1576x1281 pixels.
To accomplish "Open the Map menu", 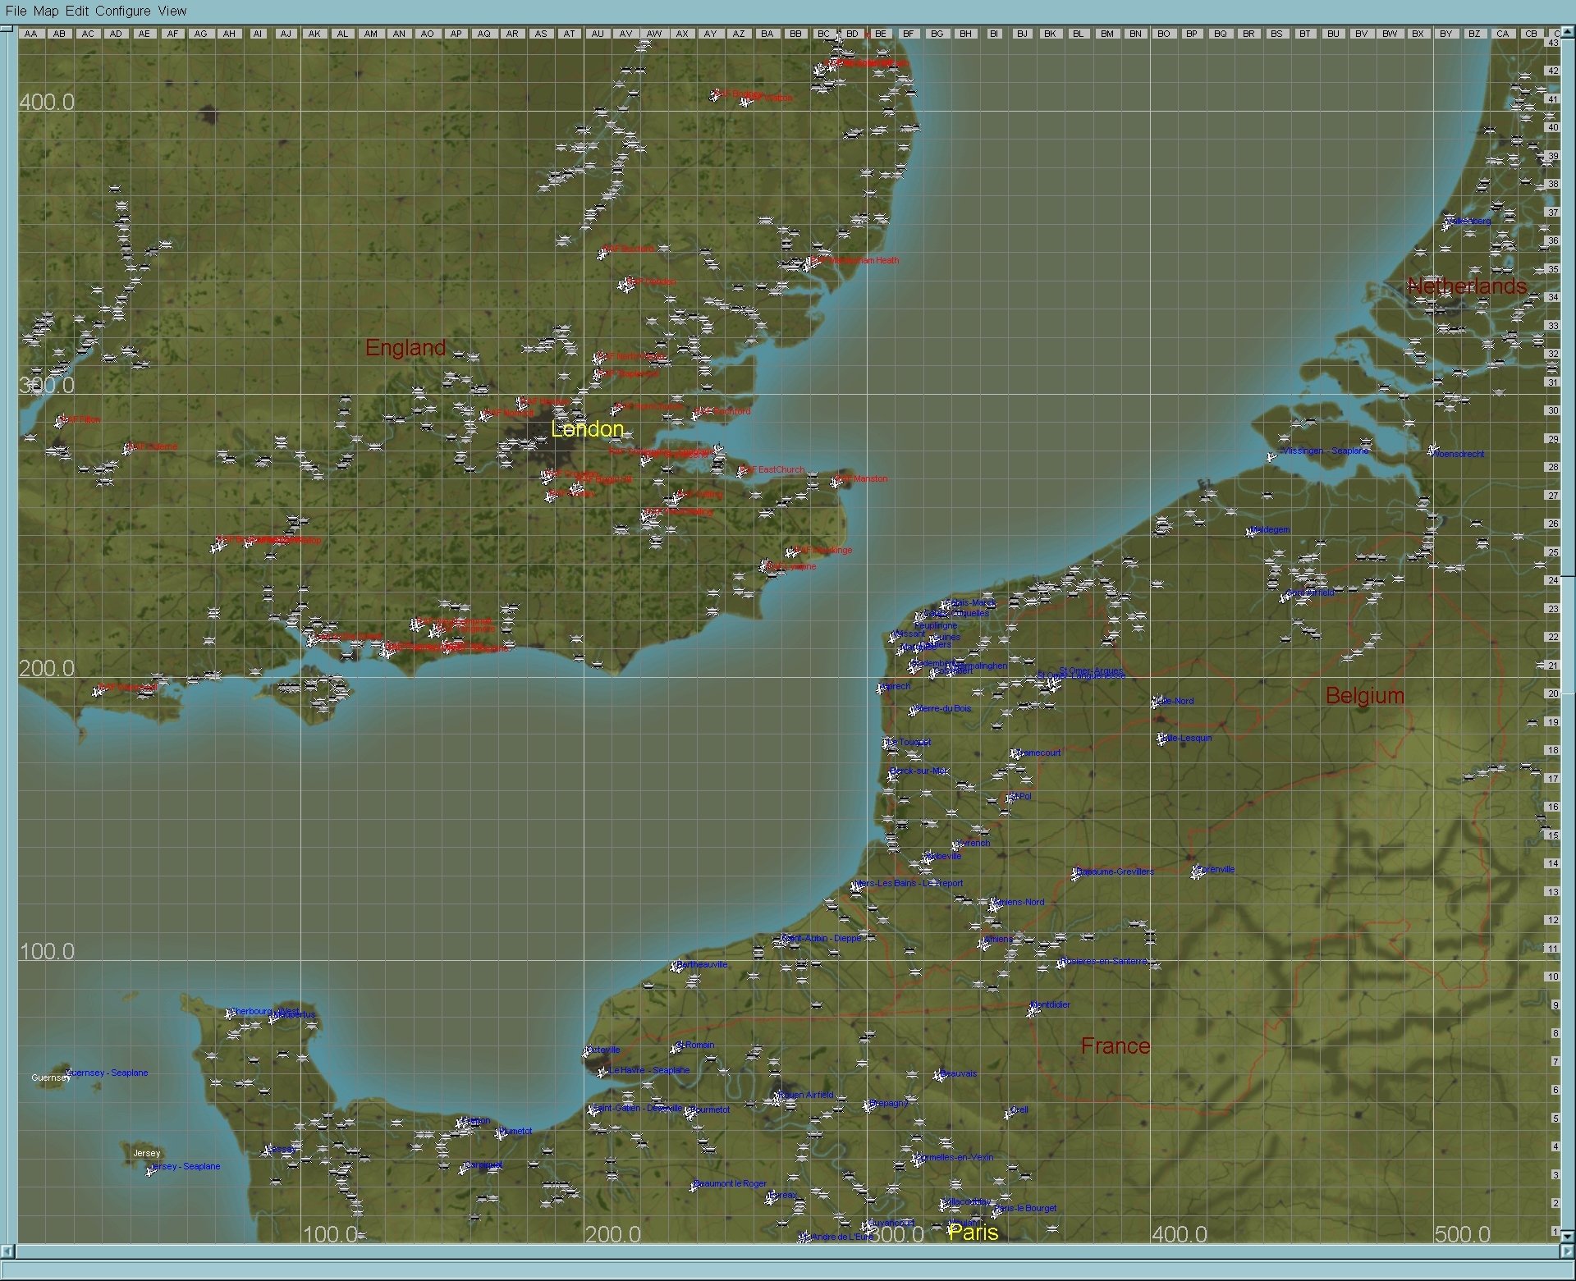I will (46, 11).
